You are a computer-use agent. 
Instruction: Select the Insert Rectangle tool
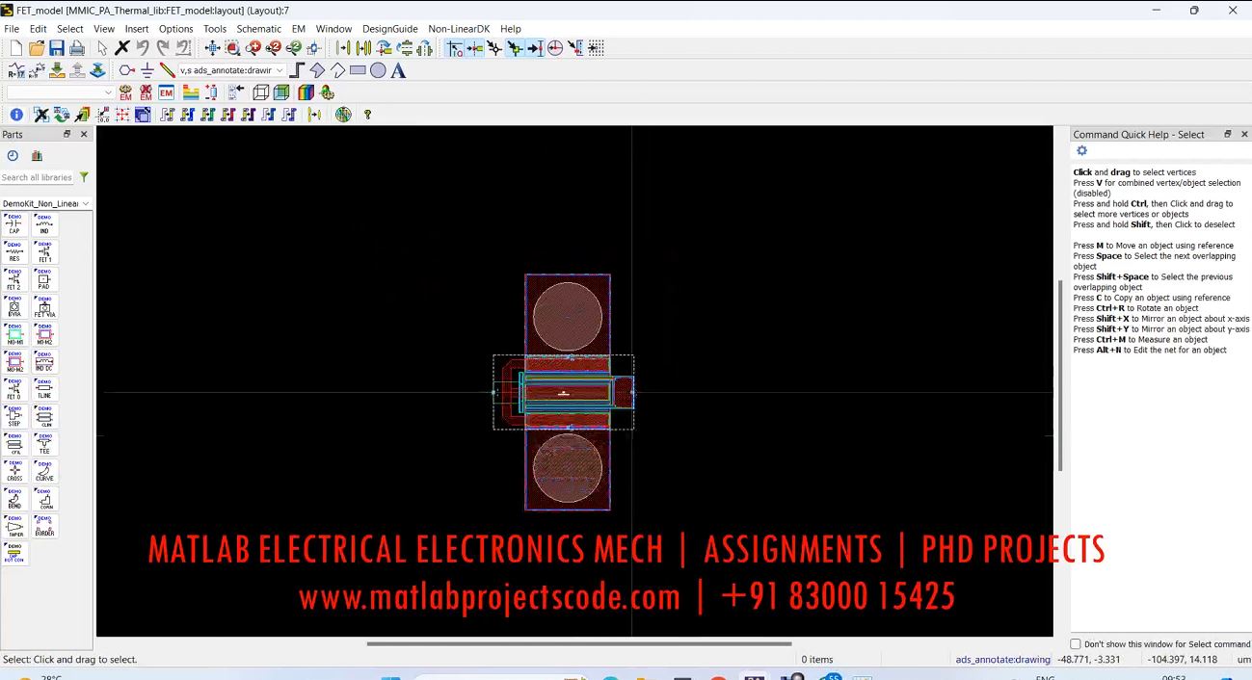(x=358, y=70)
